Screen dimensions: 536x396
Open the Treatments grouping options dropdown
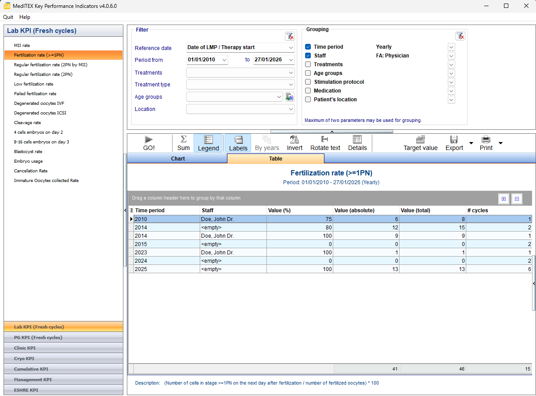(x=451, y=64)
